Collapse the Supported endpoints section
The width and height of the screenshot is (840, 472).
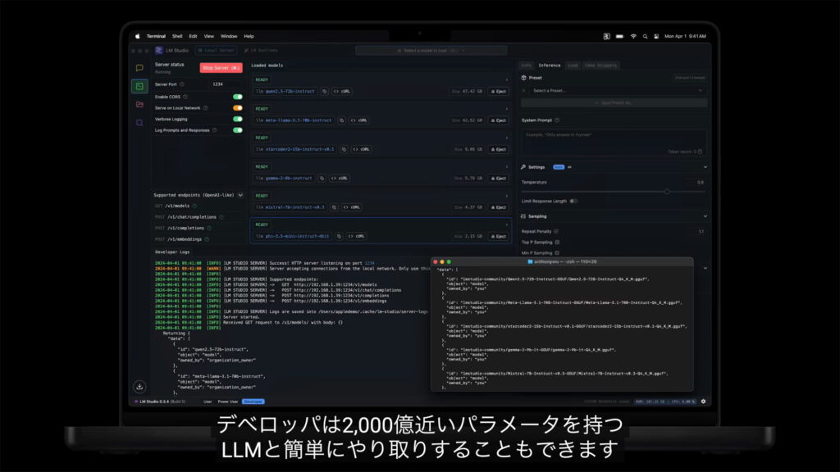[240, 195]
